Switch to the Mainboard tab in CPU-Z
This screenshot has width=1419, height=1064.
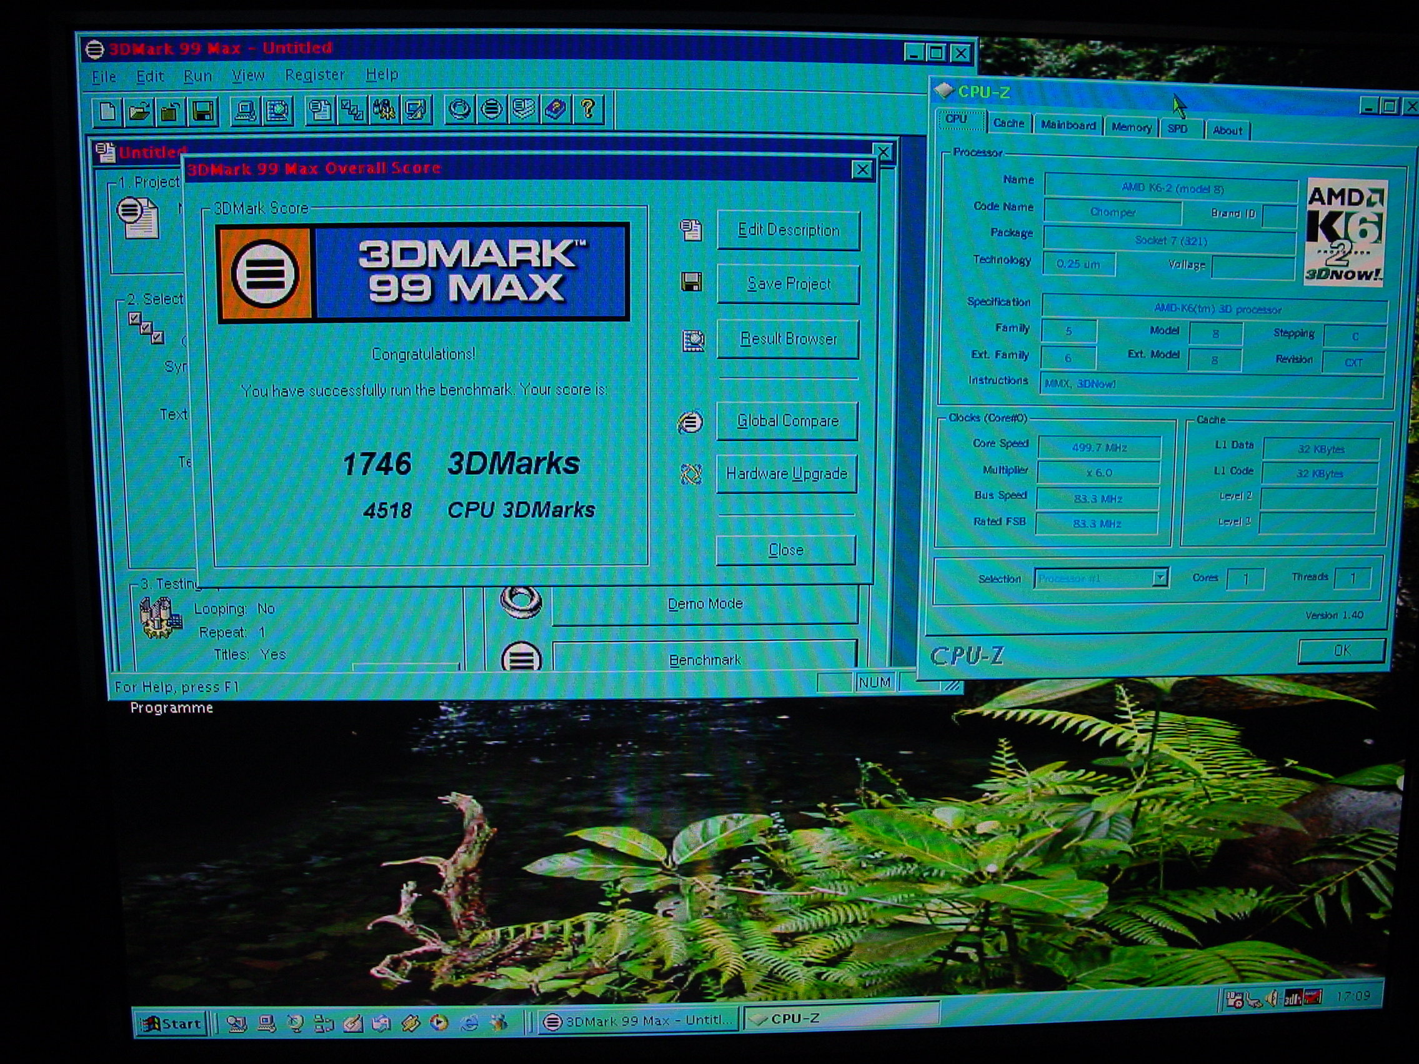[x=1067, y=126]
